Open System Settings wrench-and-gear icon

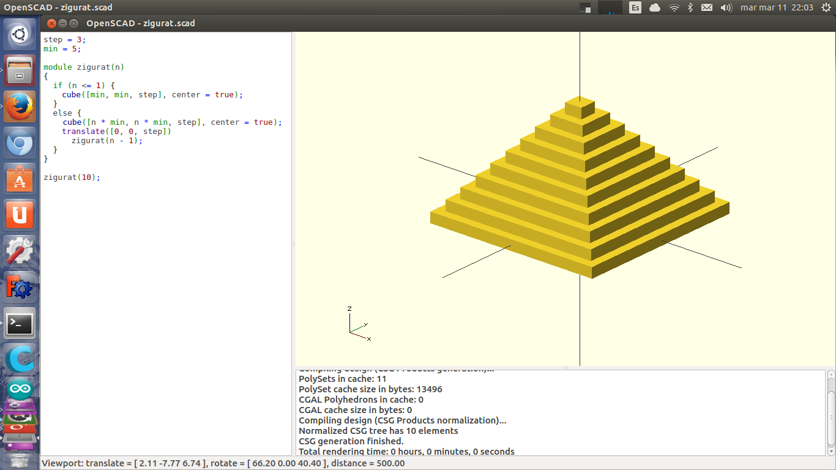coord(20,251)
